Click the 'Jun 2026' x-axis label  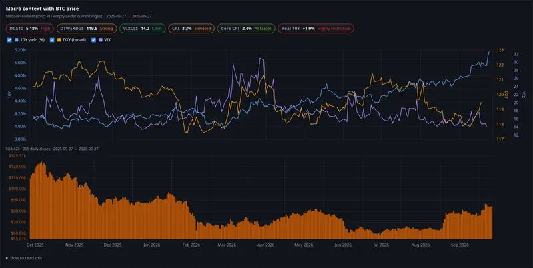[343, 245]
